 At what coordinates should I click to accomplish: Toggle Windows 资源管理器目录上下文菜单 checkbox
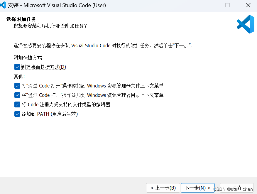[17, 95]
